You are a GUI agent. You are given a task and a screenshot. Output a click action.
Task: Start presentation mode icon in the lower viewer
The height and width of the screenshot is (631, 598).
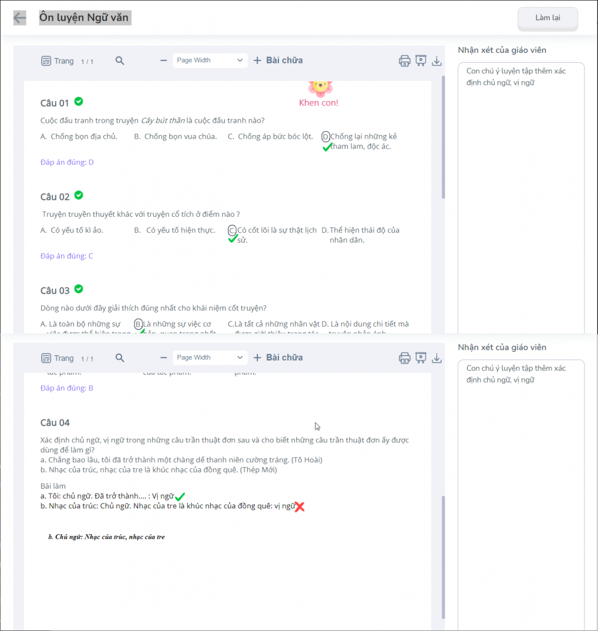(421, 358)
